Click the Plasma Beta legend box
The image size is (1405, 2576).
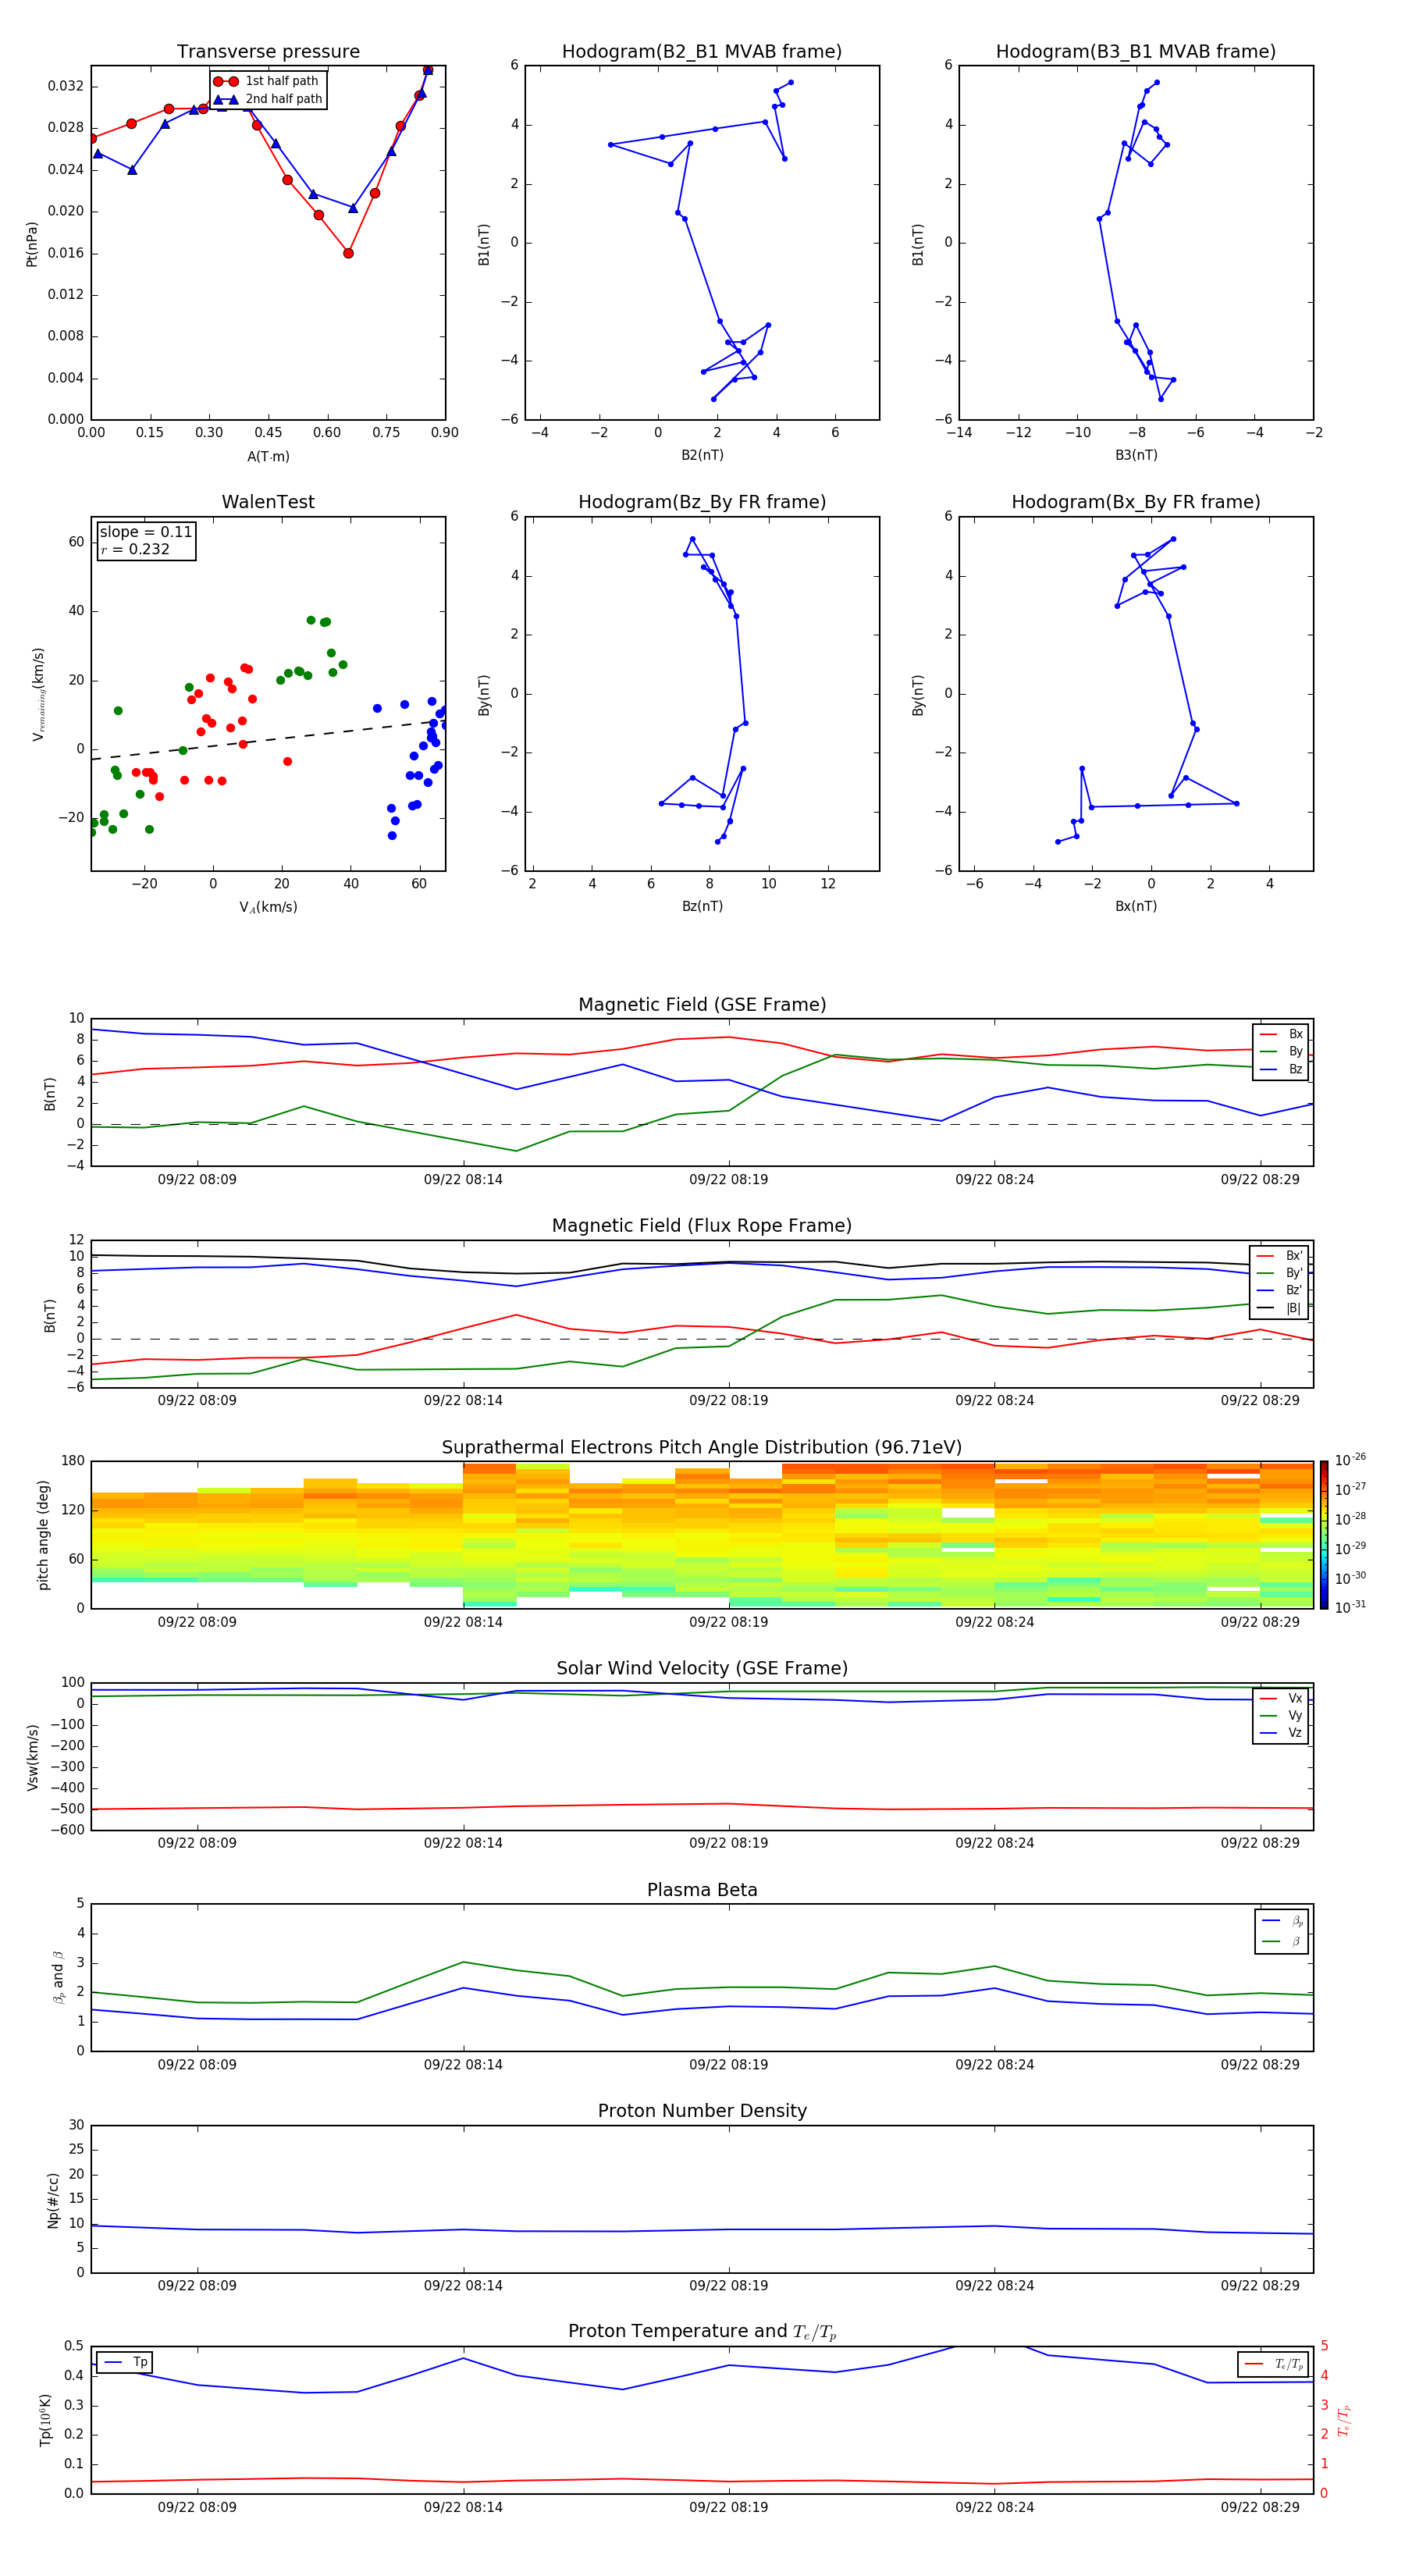tap(1281, 1931)
